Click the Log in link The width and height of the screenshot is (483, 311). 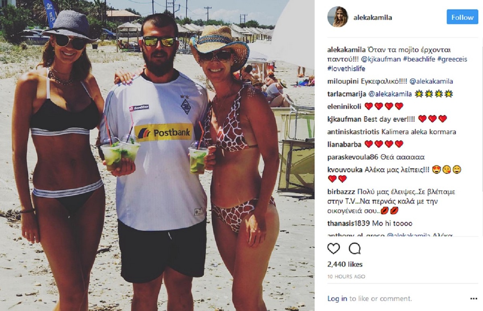click(x=337, y=299)
